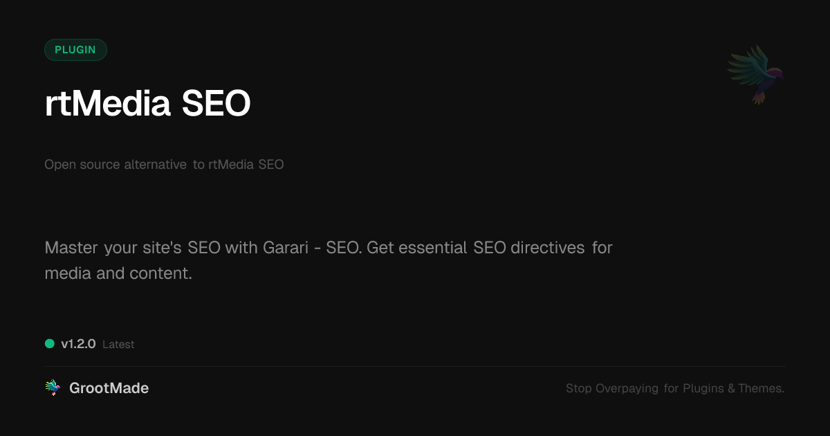830x436 pixels.
Task: Click the 'media and content.' text line
Action: click(x=118, y=273)
